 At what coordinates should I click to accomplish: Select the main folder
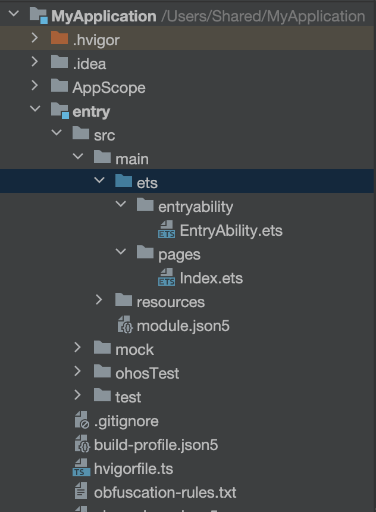tap(131, 159)
